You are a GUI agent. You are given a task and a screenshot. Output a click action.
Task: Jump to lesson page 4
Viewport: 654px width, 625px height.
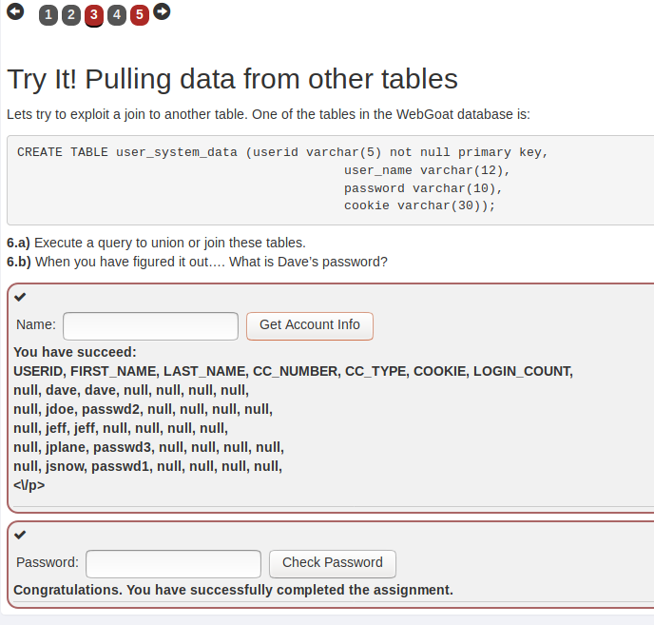pos(117,15)
